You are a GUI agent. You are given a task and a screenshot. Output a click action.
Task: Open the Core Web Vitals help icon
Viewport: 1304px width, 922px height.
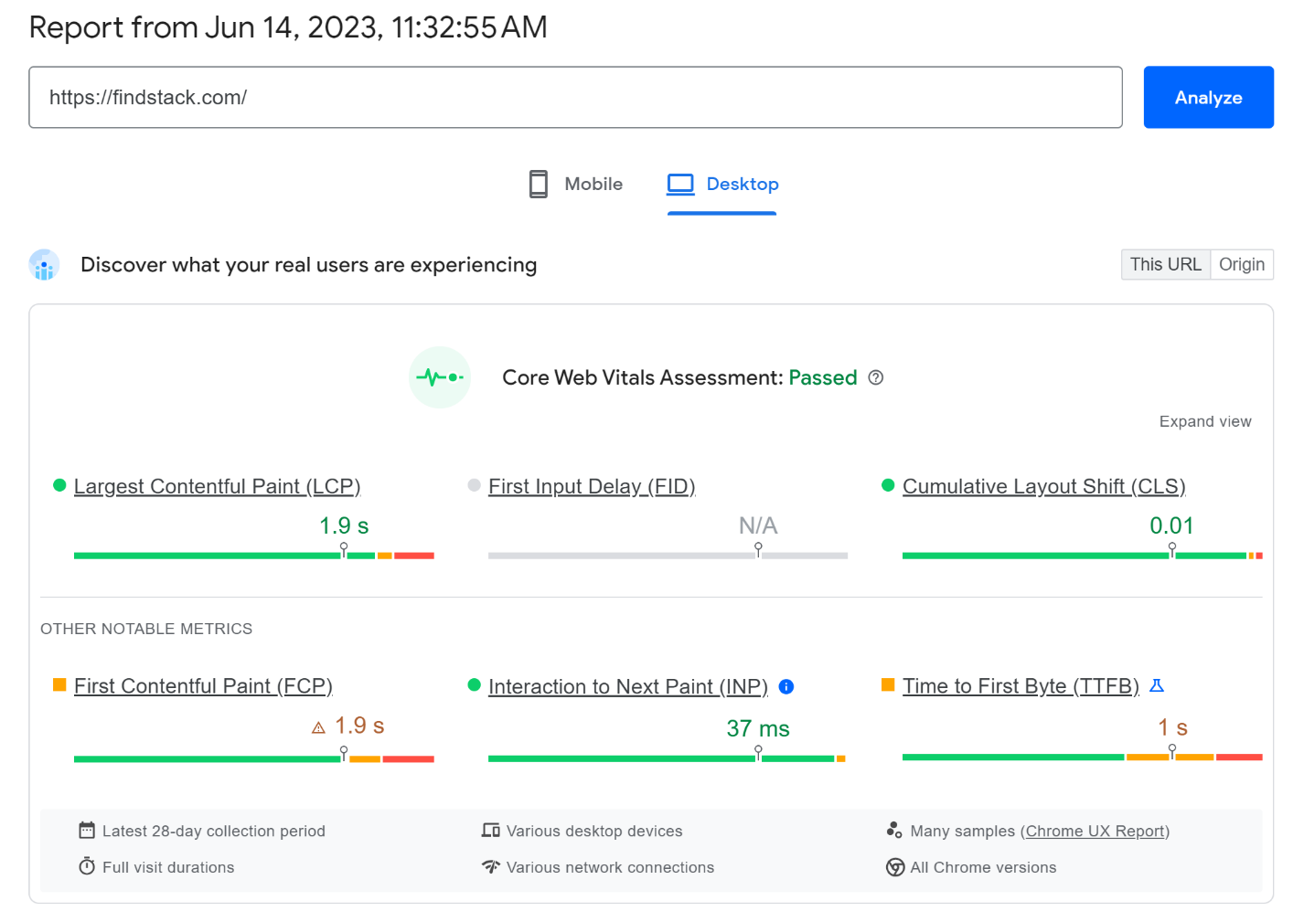876,377
